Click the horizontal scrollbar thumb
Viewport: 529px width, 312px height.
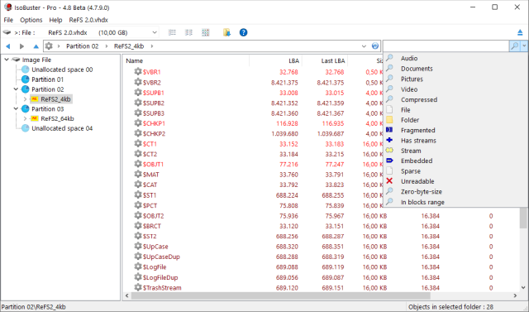point(281,295)
